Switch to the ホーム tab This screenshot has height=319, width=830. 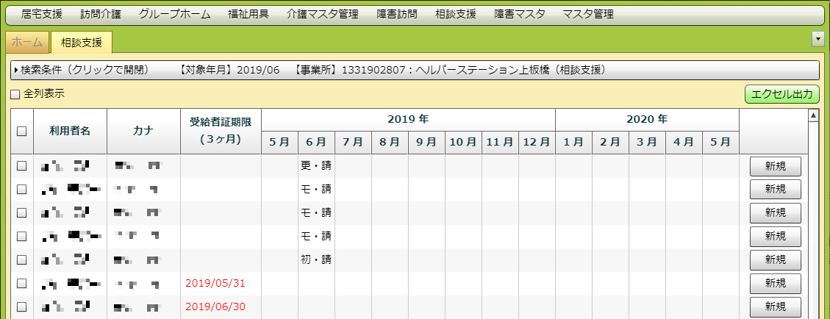coord(27,43)
